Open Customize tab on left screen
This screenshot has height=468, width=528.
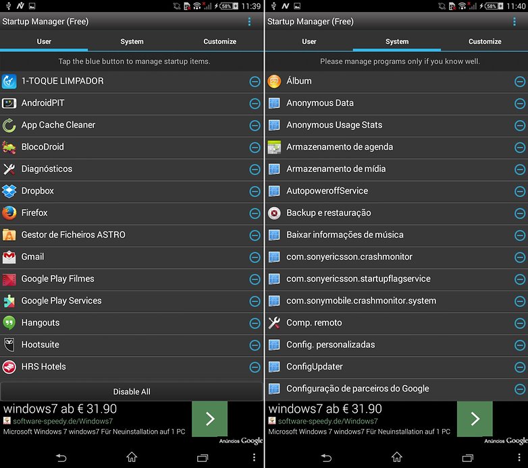pyautogui.click(x=220, y=41)
